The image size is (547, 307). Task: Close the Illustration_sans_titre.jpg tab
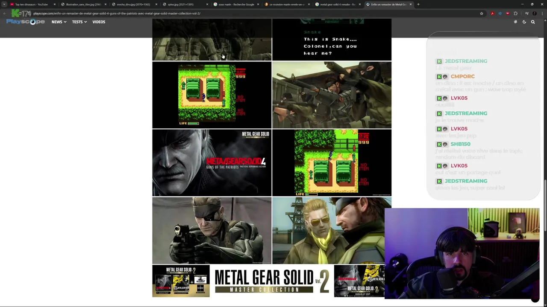pyautogui.click(x=105, y=4)
